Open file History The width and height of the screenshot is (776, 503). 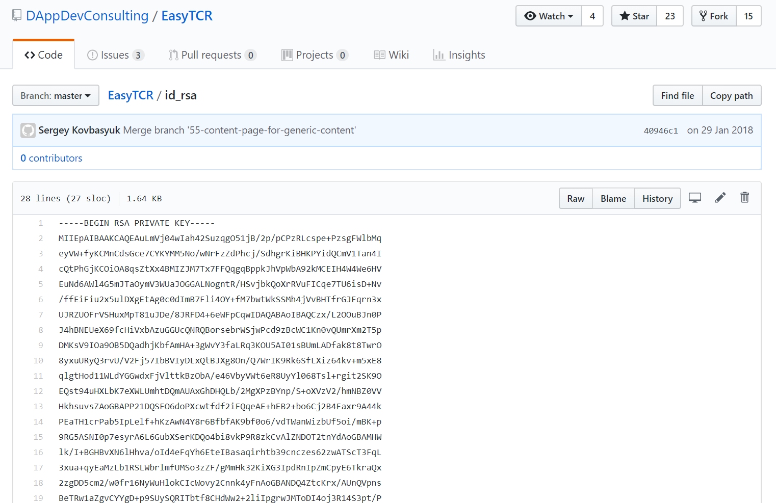click(657, 198)
